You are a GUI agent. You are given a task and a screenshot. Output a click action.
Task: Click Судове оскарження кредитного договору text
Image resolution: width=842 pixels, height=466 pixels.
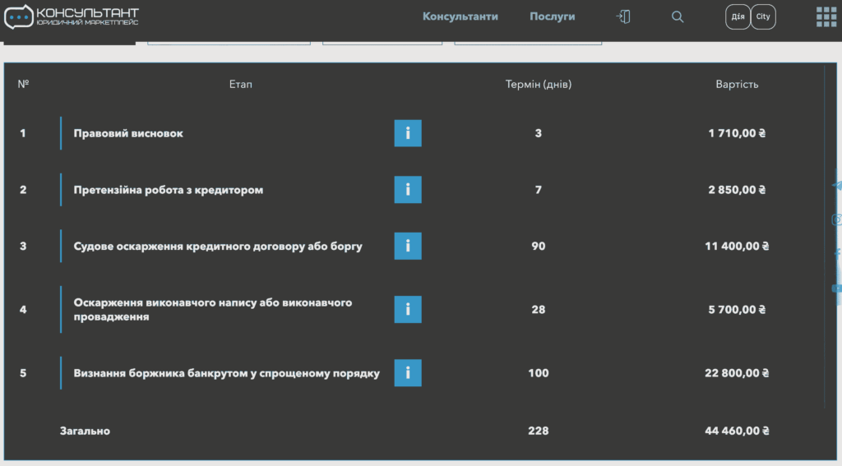217,246
